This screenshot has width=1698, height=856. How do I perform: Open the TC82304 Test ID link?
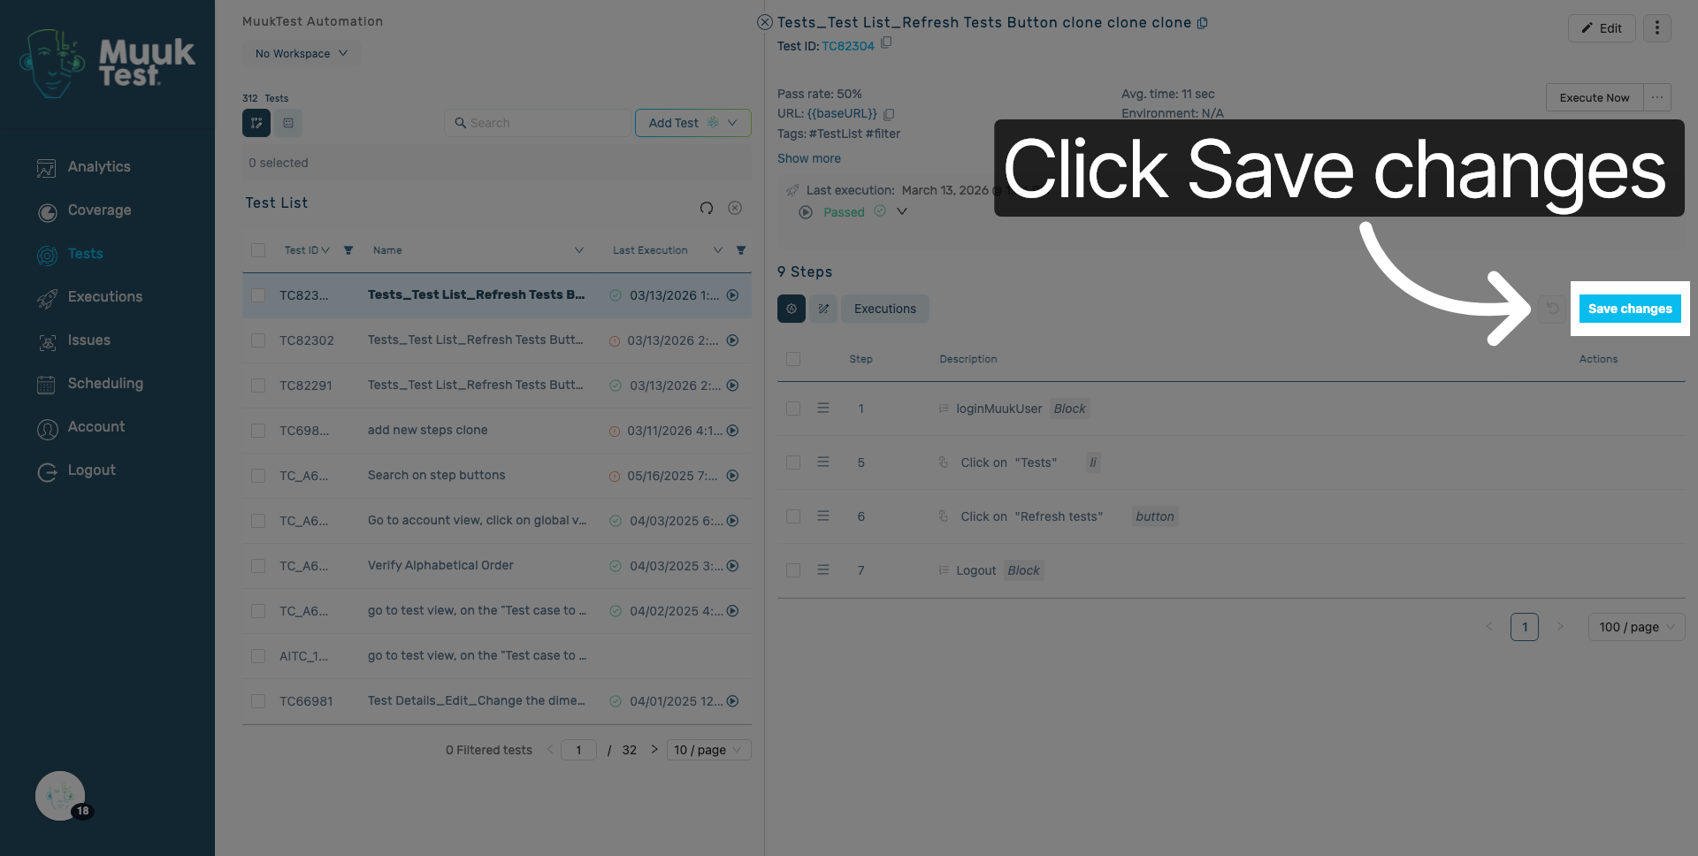pos(848,46)
